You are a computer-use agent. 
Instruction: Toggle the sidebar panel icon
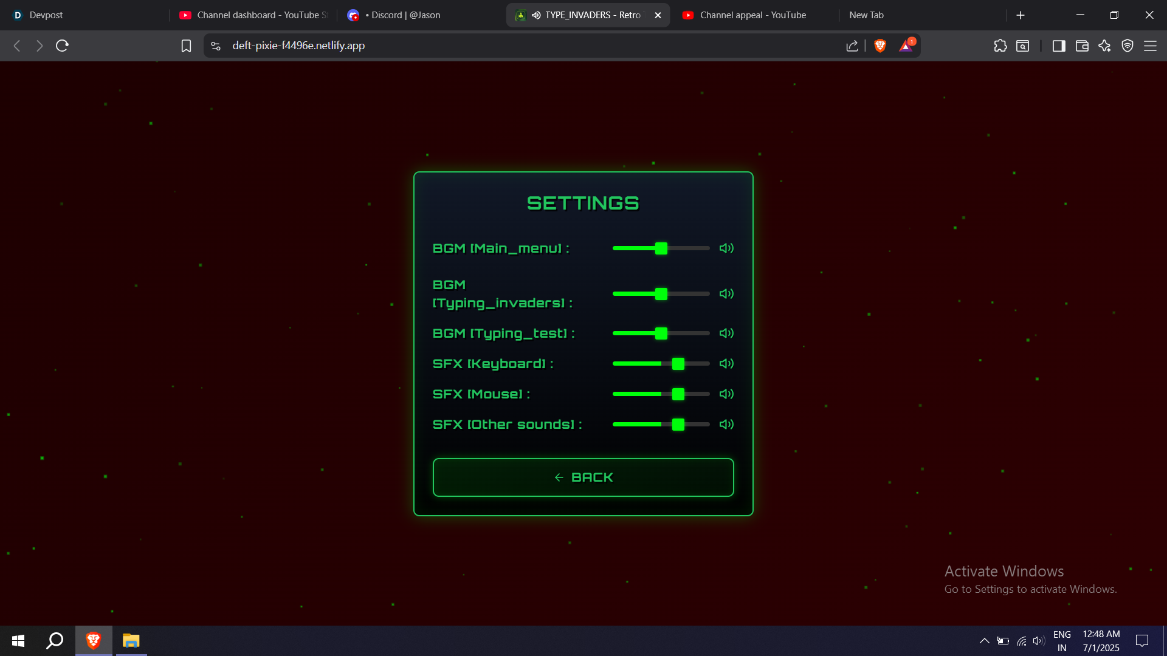coord(1058,46)
